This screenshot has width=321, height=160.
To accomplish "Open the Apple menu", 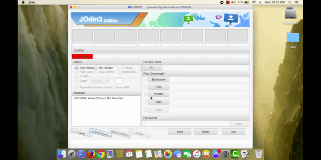I will (23, 2).
